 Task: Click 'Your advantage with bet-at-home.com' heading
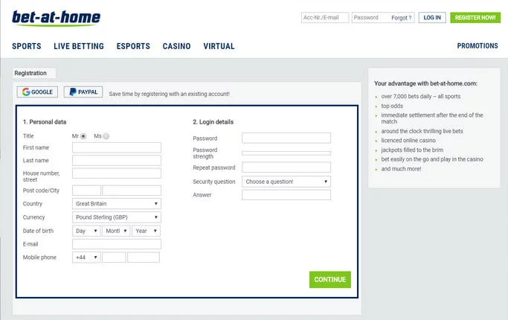[425, 83]
